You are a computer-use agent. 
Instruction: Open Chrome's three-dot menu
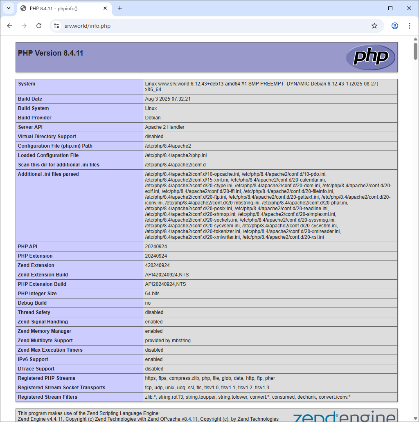(x=409, y=26)
